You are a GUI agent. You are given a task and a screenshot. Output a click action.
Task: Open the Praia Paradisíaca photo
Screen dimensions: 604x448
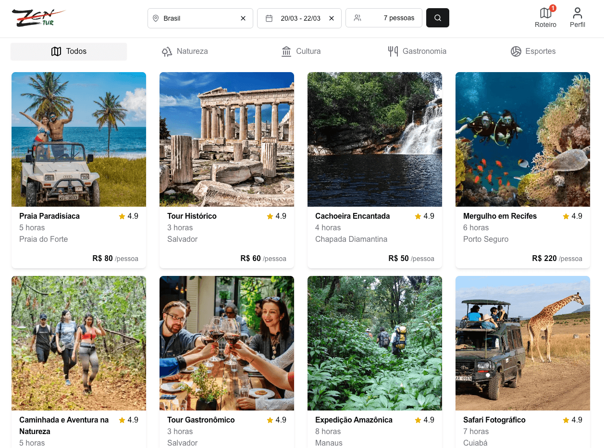point(79,139)
